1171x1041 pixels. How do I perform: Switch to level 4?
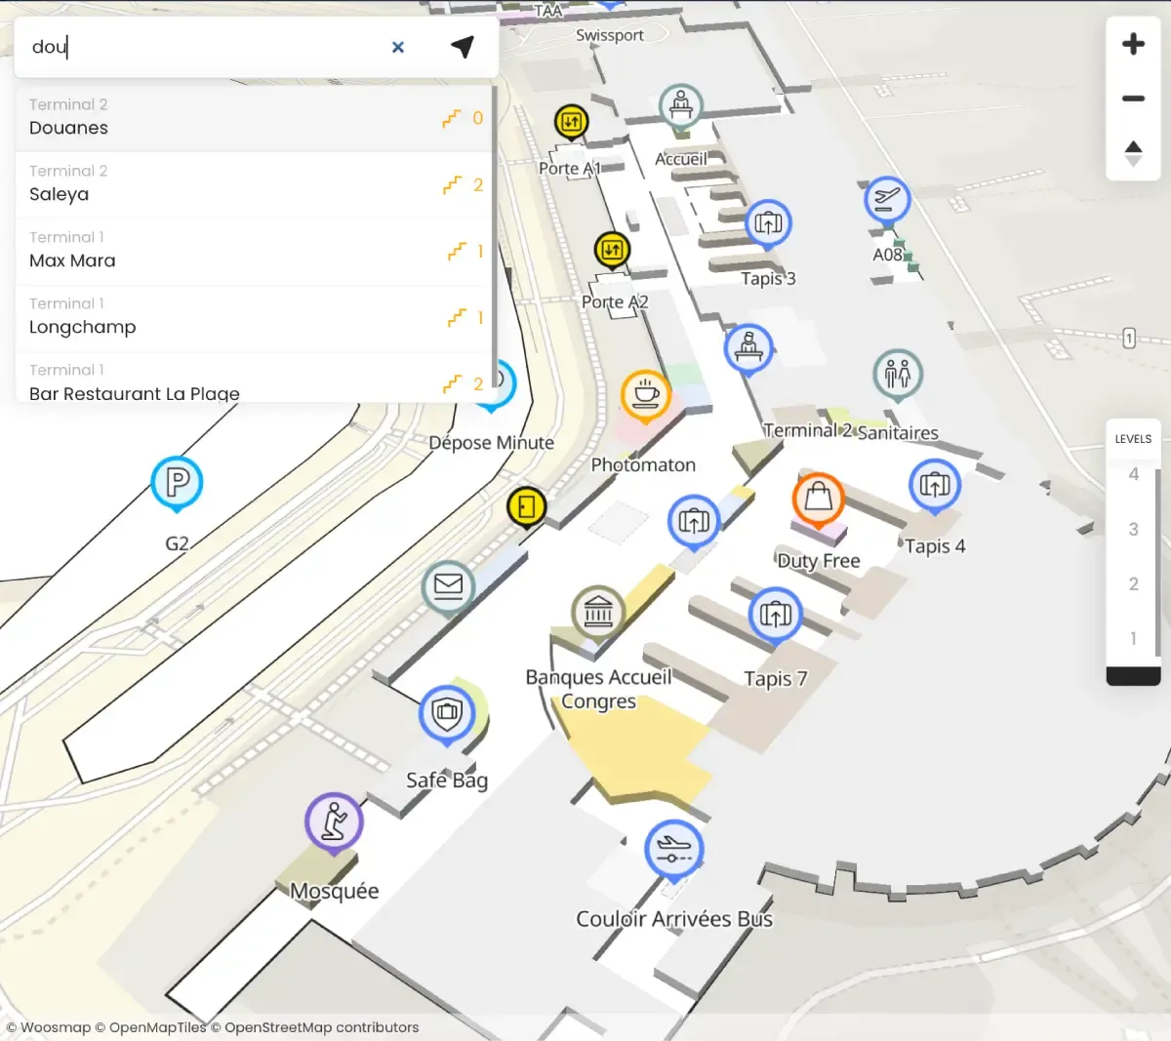pos(1133,474)
